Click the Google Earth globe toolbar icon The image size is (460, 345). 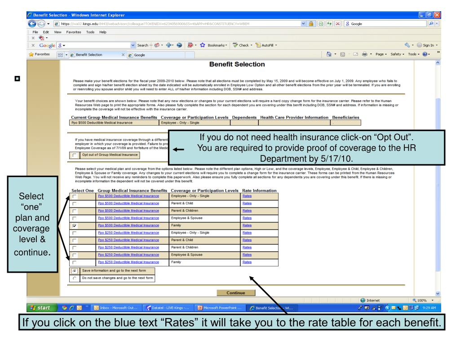pyautogui.click(x=179, y=45)
